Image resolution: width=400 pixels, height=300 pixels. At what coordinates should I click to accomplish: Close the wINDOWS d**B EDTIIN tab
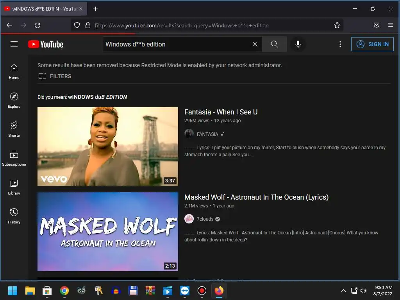point(81,9)
